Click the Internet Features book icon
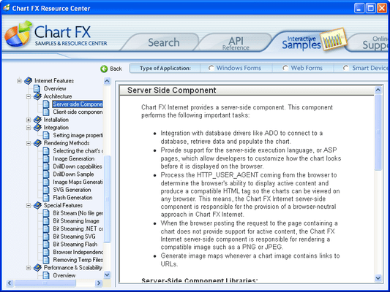This screenshot has width=390, height=292. click(28, 80)
